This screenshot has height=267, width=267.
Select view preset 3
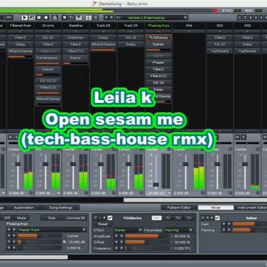(250, 18)
